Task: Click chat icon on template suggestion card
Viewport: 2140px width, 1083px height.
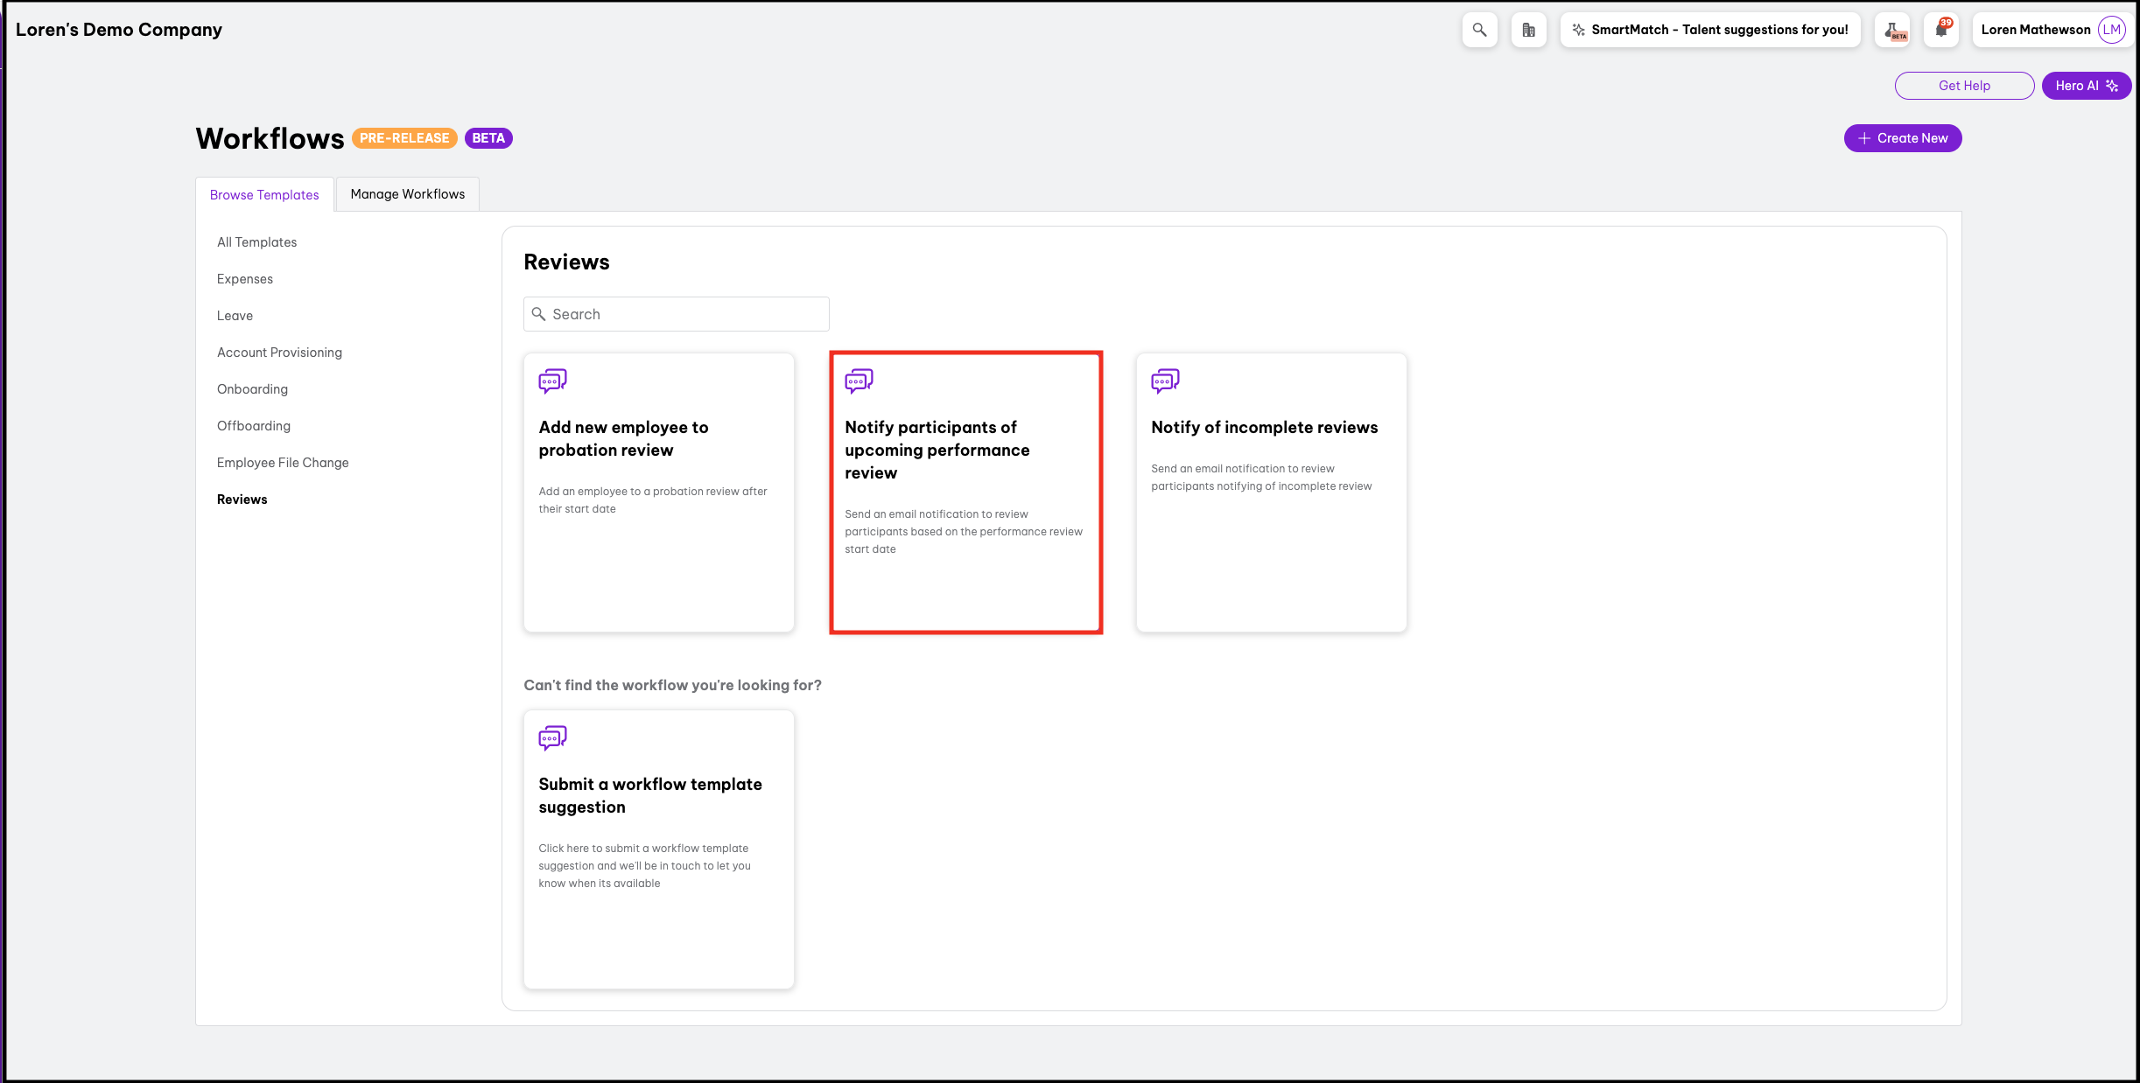Action: 552,737
